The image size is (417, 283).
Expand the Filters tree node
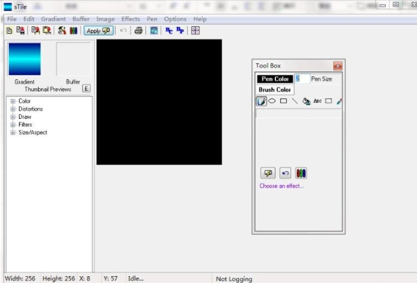click(13, 125)
